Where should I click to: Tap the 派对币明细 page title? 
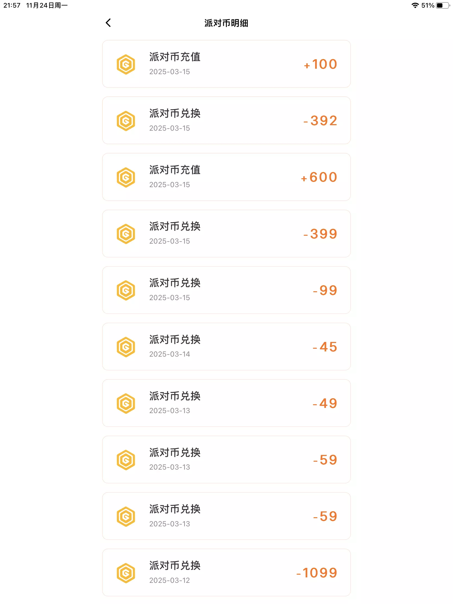coord(226,23)
